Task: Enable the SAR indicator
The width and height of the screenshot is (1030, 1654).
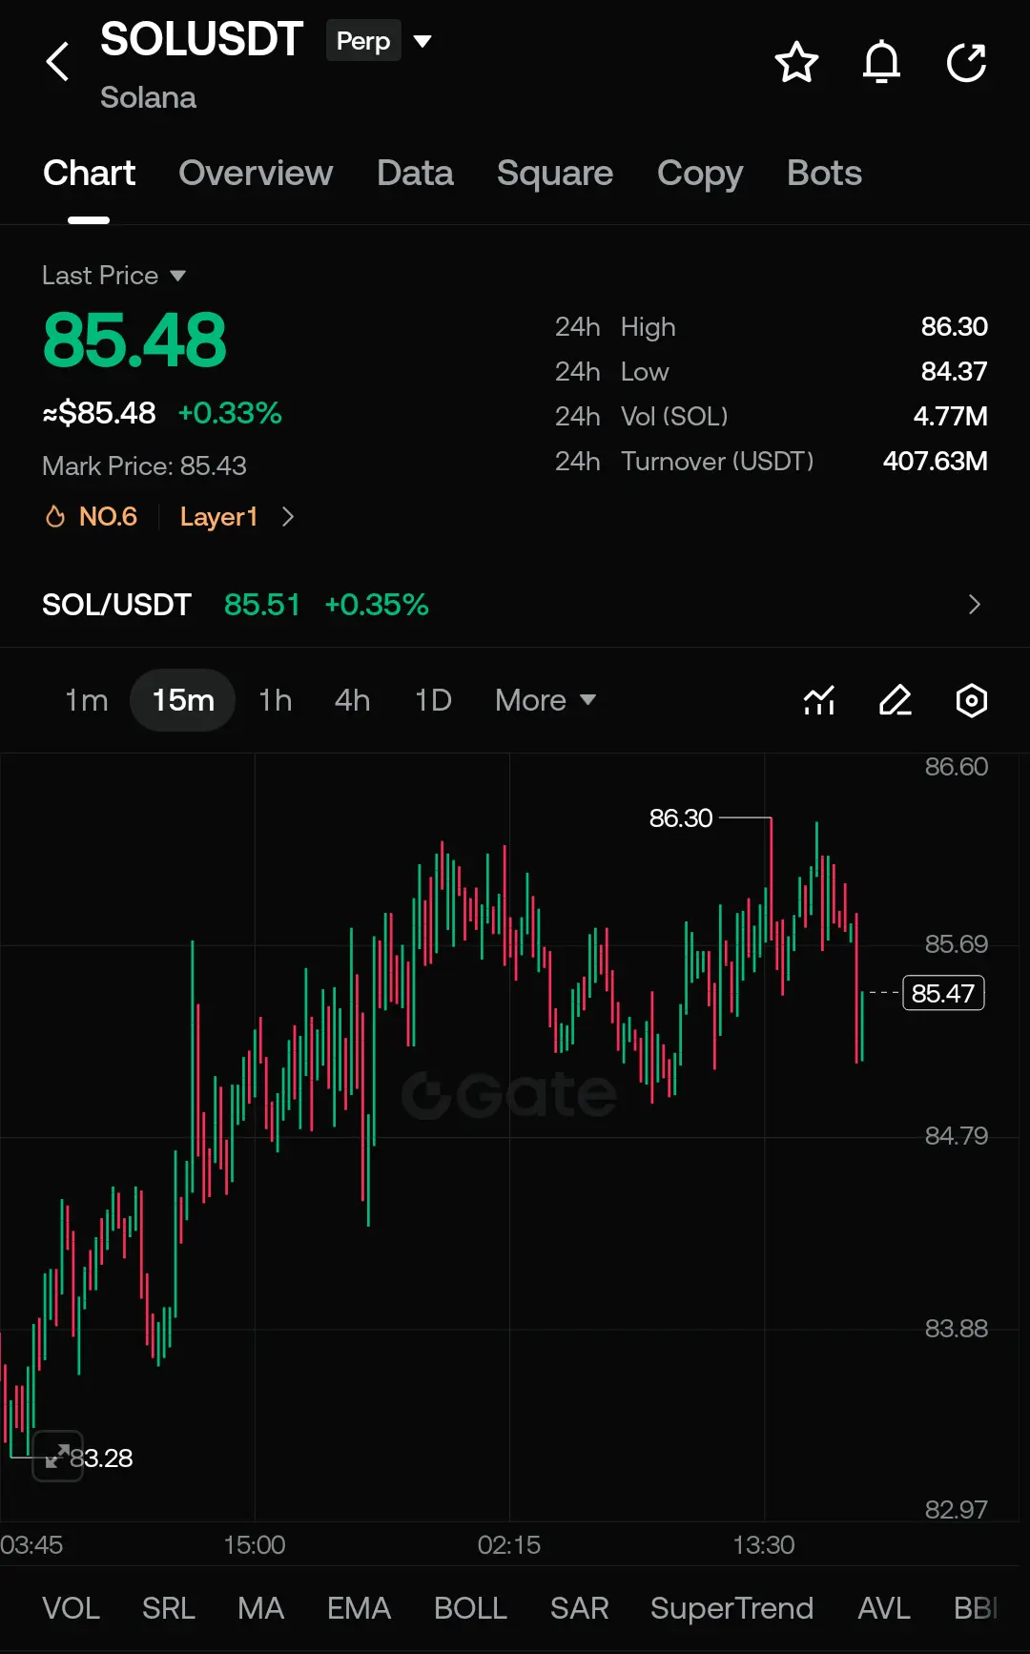Action: (x=579, y=1608)
